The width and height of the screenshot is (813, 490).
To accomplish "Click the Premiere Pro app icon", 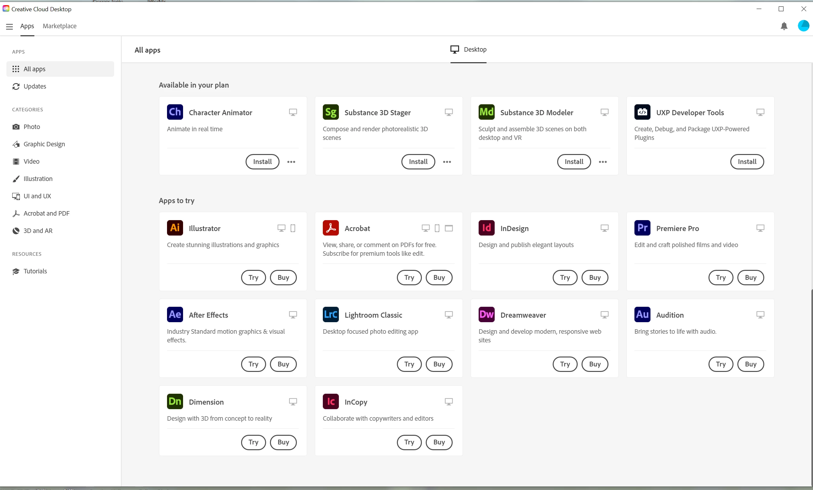I will [642, 228].
